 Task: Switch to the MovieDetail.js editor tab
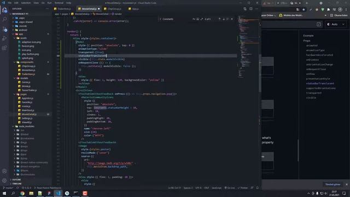click(89, 9)
